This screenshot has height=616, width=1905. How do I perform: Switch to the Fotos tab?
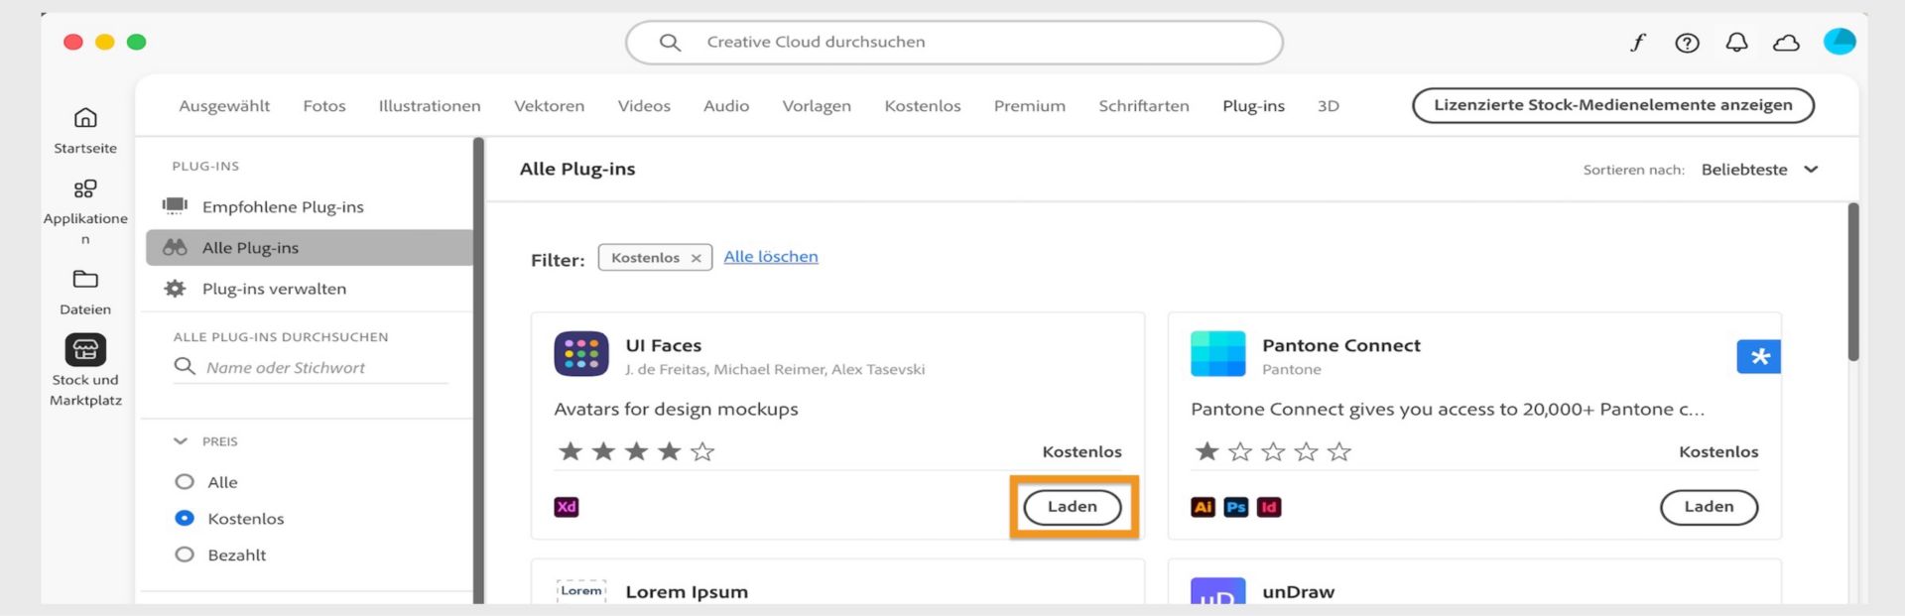[324, 106]
